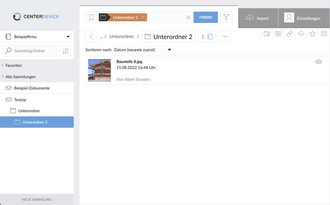
Task: Click the link icon in the toolbar
Action: coord(289,34)
